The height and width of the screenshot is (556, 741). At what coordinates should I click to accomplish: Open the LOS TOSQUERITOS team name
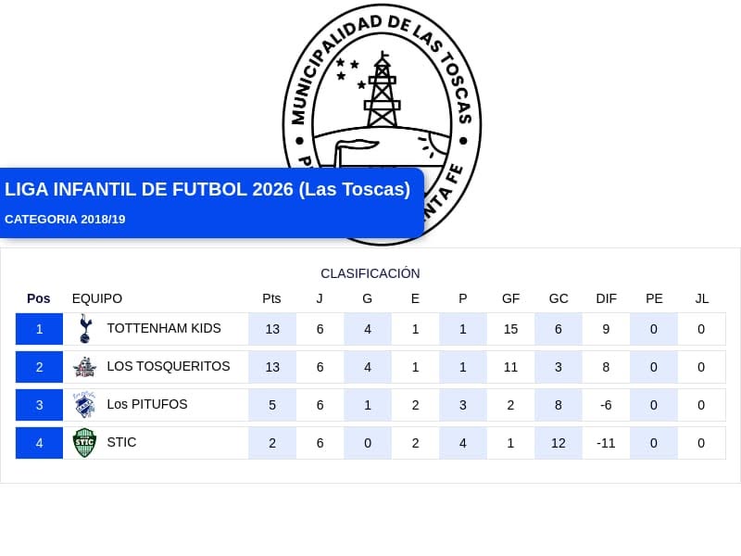click(169, 366)
